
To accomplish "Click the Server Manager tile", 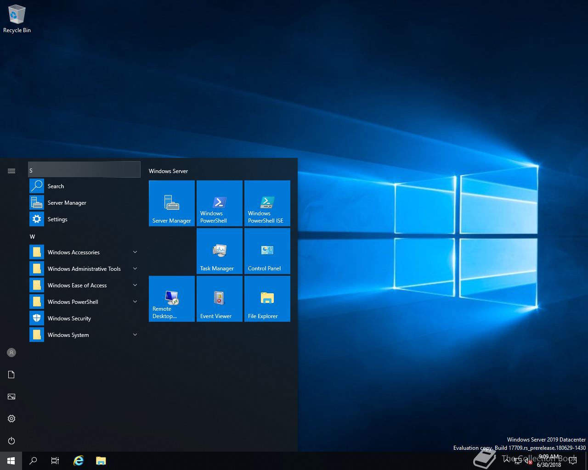I will pos(172,203).
